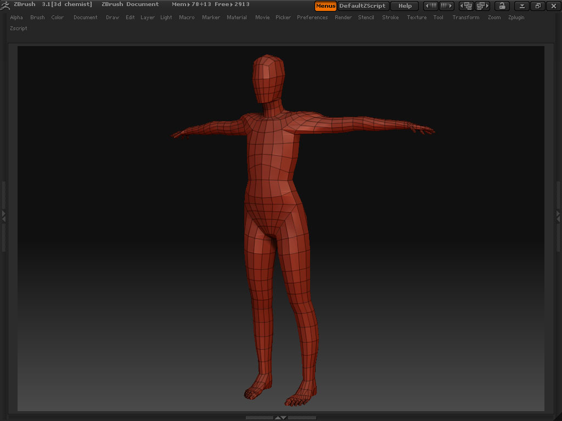Click the red wireframe figure's head on the canvas
This screenshot has width=562, height=421.
pyautogui.click(x=268, y=78)
